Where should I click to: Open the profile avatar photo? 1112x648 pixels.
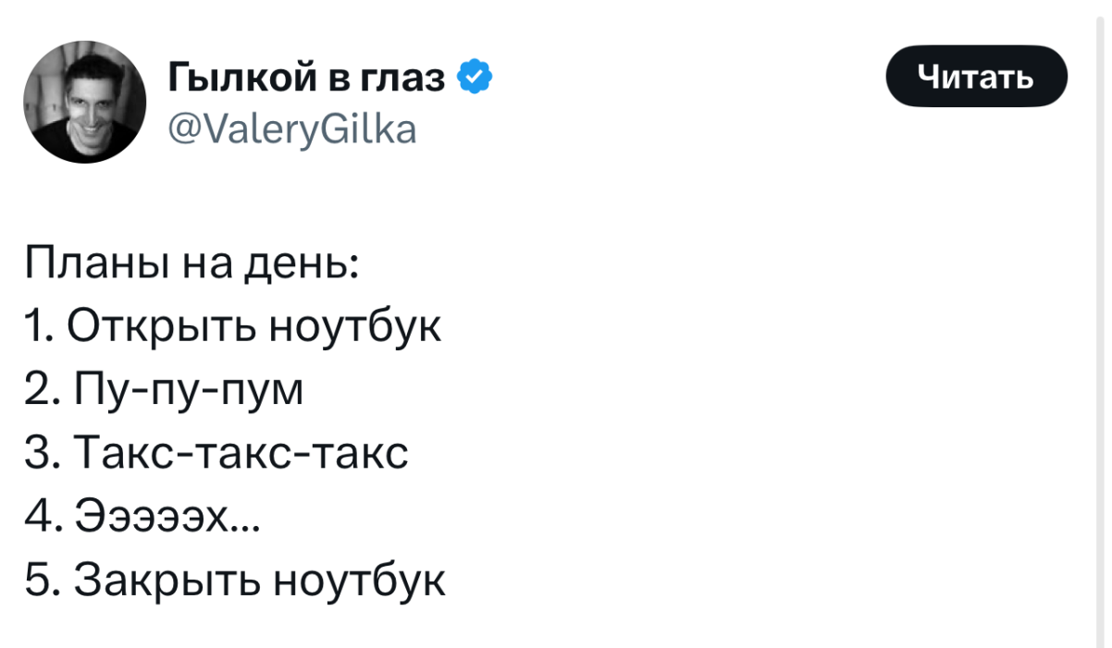coord(84,103)
